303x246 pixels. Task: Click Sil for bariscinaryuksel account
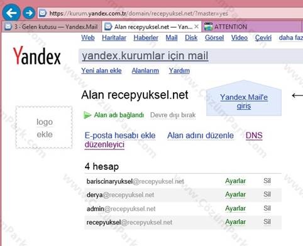pos(267,181)
